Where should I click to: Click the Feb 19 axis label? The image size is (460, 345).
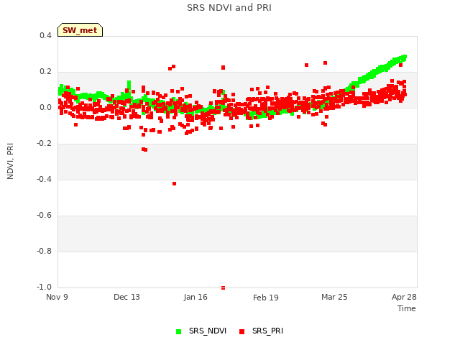coord(265,298)
